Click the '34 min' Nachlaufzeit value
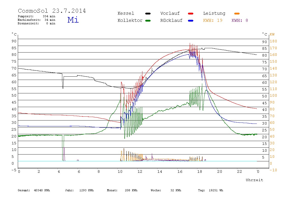The image size is (292, 206). (50, 20)
